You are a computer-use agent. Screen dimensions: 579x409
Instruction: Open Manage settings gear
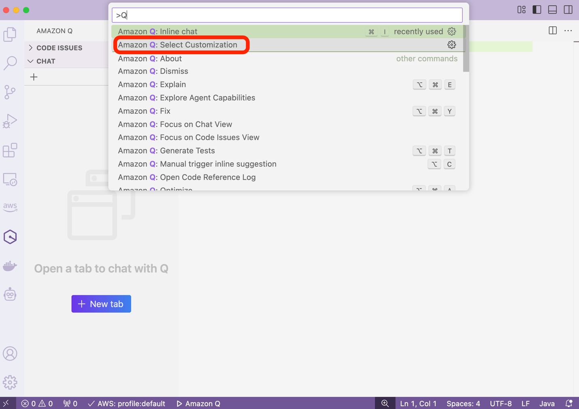point(10,382)
